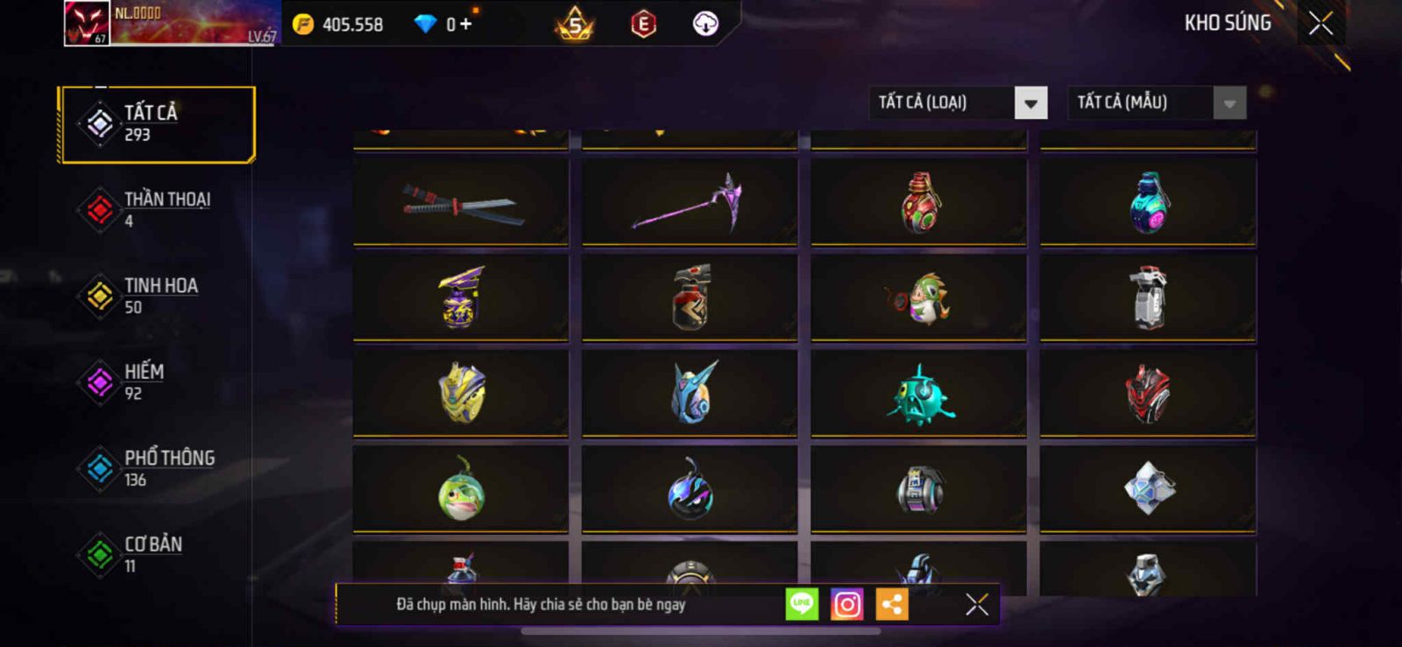
Task: Choose the purple scythe skin
Action: (x=690, y=201)
